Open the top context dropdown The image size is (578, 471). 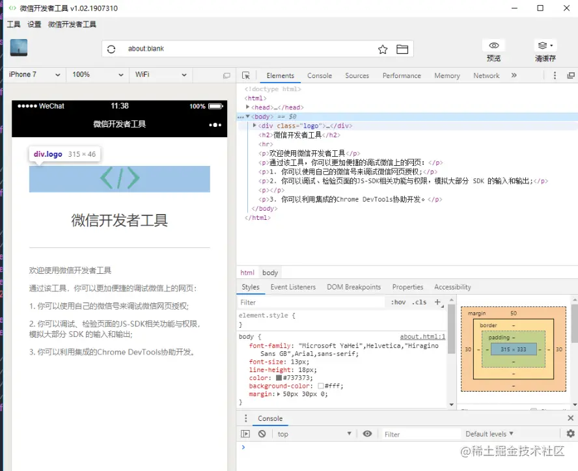pos(314,434)
